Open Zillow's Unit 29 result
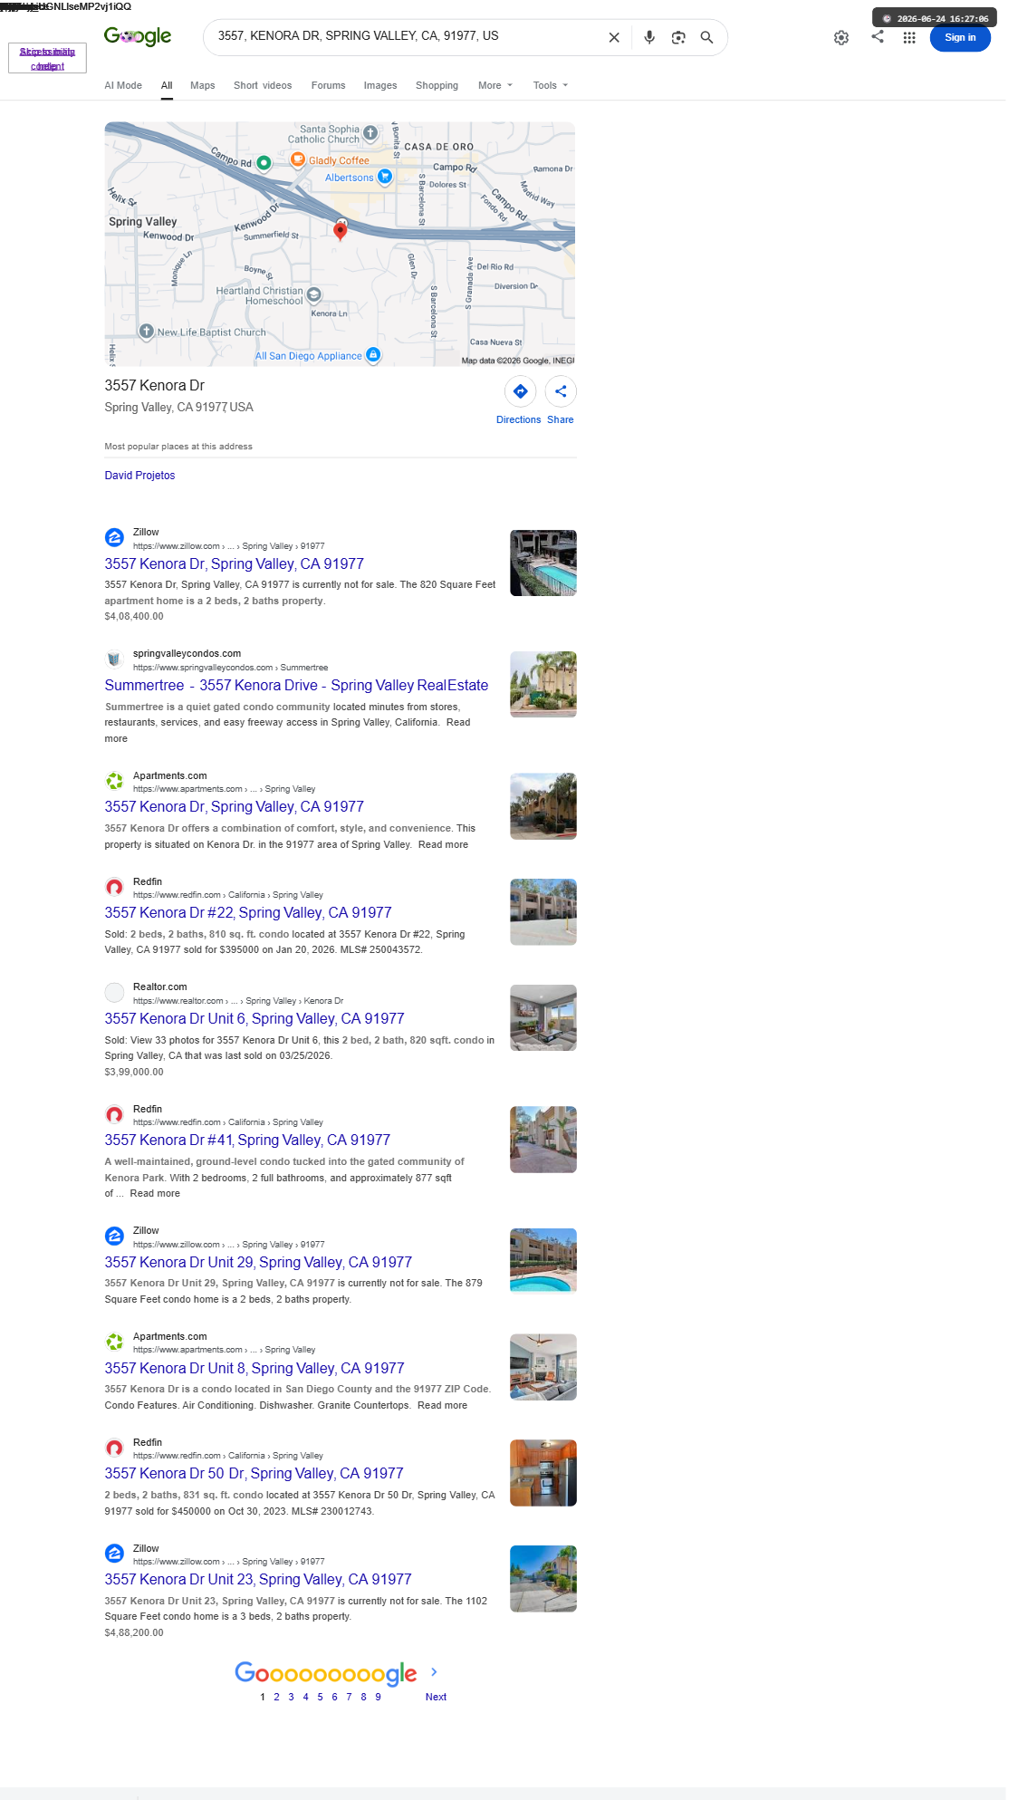 (258, 1262)
